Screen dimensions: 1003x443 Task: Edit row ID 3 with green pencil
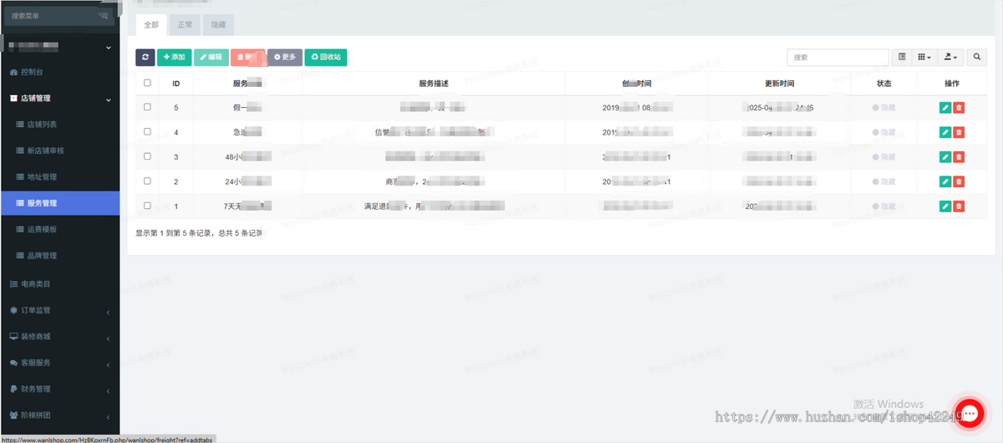coord(944,156)
